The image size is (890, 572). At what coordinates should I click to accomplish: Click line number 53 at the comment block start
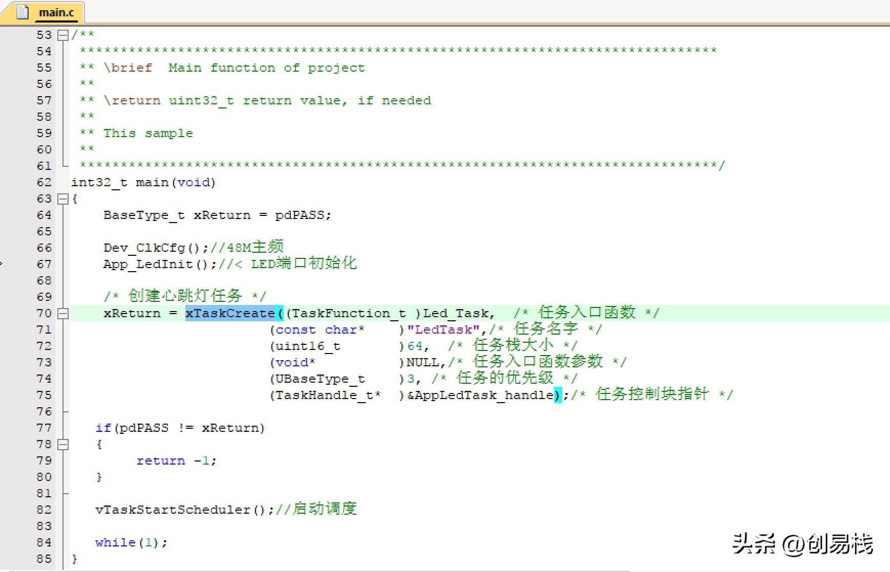tap(44, 35)
